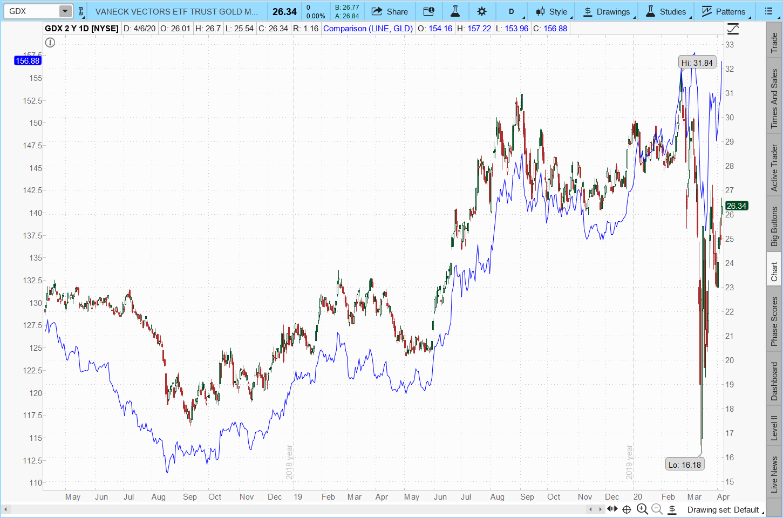
Task: Open the GDX symbol dropdown
Action: point(65,11)
